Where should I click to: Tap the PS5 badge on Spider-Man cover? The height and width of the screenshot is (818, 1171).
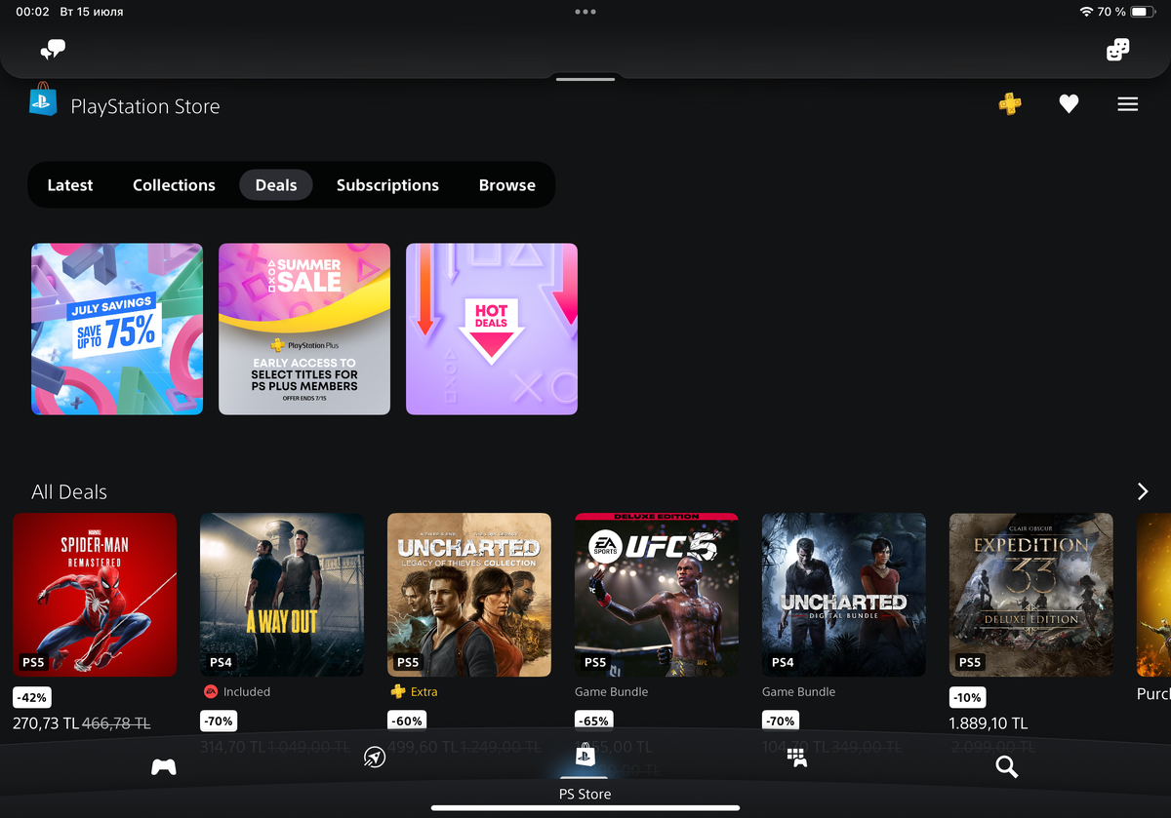point(33,662)
